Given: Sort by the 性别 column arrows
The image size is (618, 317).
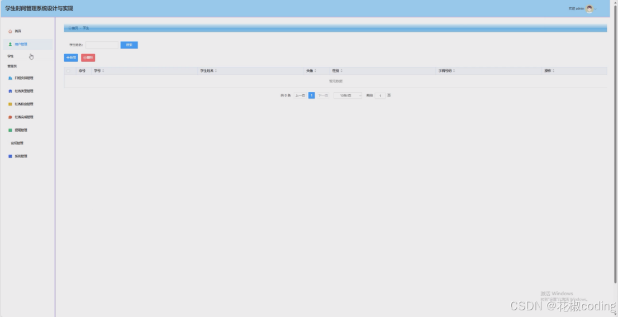Looking at the screenshot, I should 341,71.
